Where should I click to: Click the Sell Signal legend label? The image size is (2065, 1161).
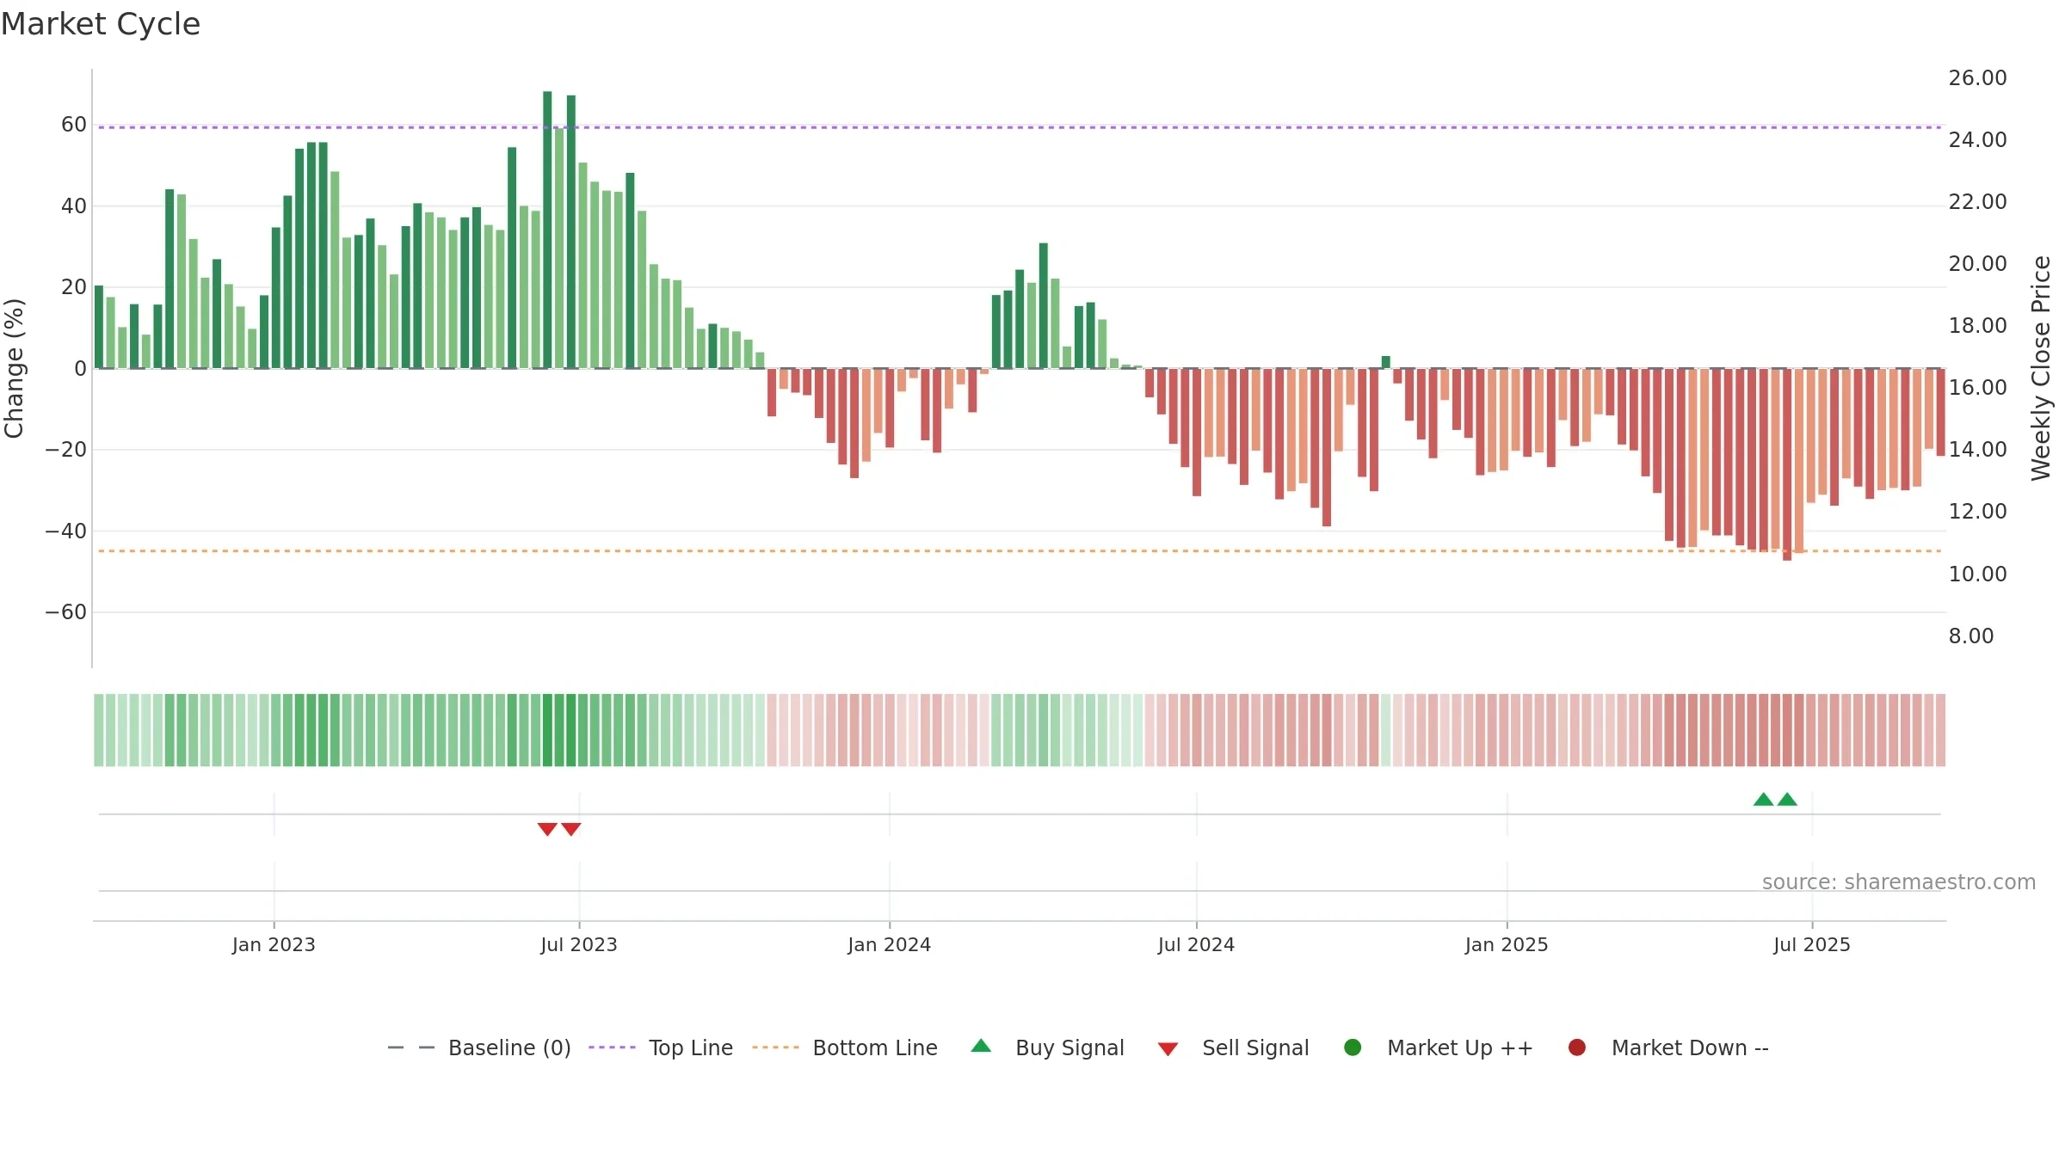[1255, 1047]
